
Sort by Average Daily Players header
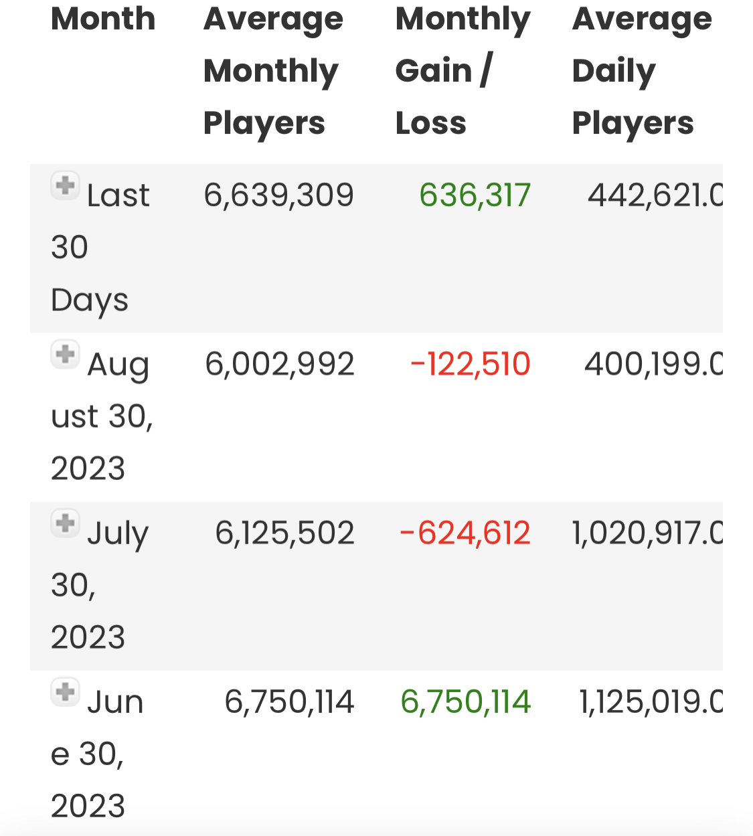pyautogui.click(x=641, y=71)
